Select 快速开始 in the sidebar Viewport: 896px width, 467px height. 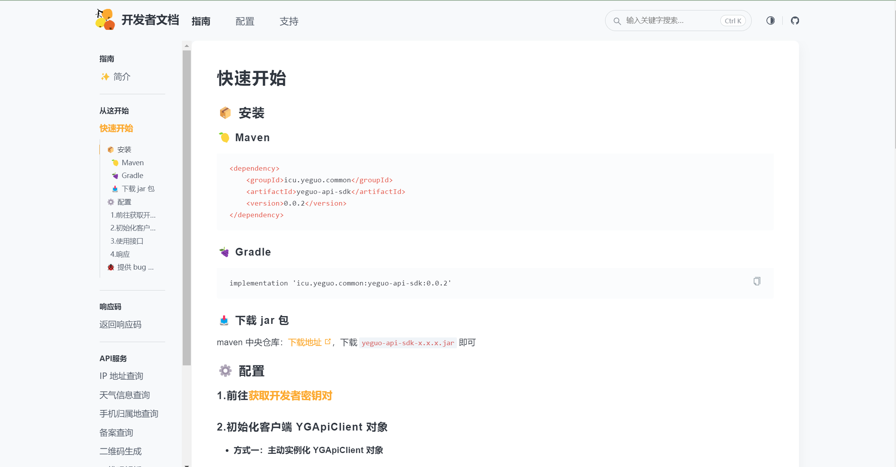pos(116,128)
